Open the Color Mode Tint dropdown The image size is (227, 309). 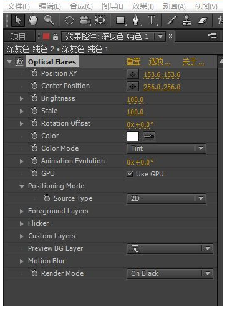tap(167, 149)
